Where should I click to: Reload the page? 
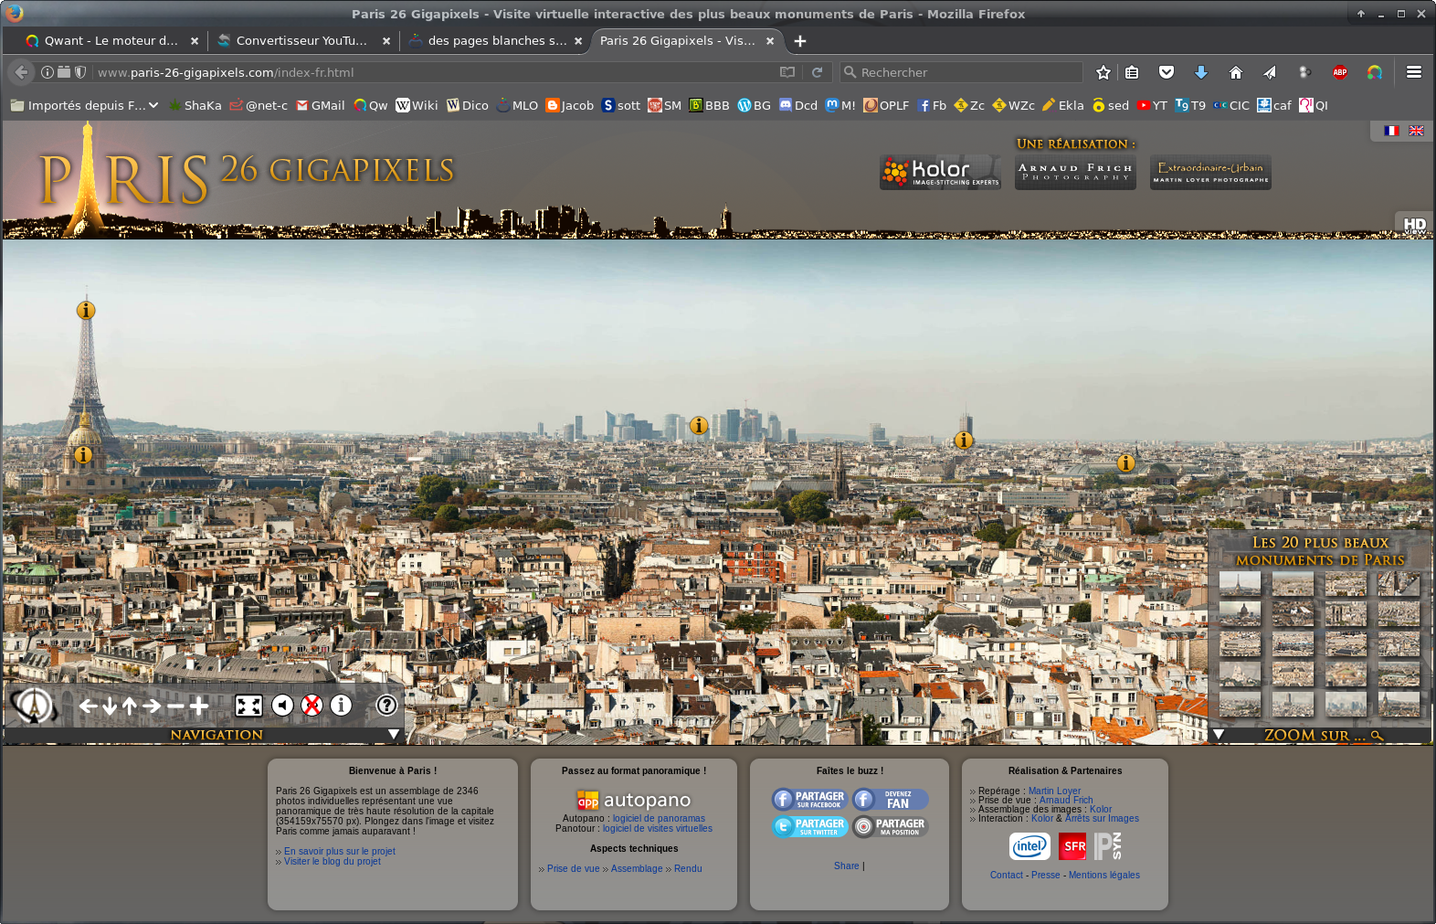[x=818, y=72]
